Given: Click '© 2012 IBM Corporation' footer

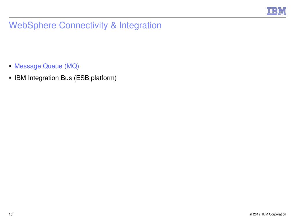Looking at the screenshot, I should click(268, 214).
